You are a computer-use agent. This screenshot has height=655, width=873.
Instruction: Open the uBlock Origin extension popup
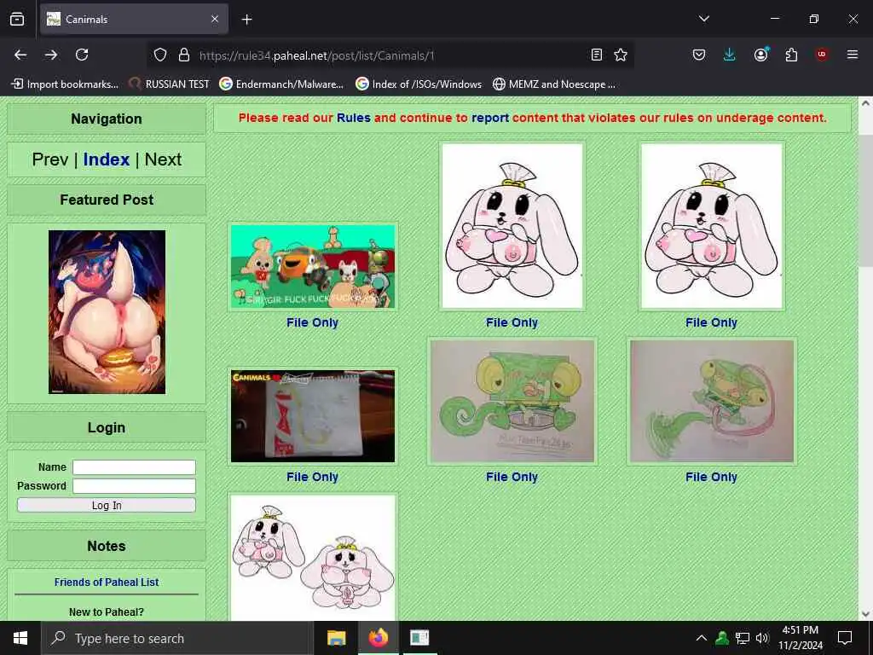click(822, 55)
